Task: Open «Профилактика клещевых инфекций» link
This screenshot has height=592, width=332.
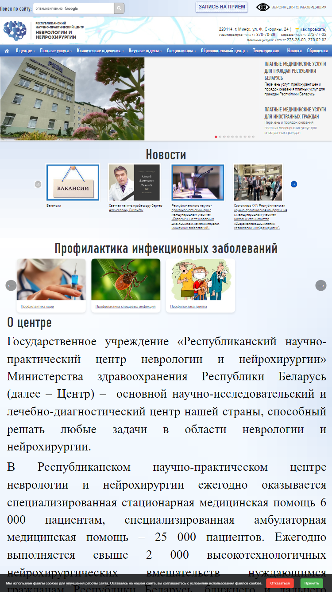Action: coord(125,307)
